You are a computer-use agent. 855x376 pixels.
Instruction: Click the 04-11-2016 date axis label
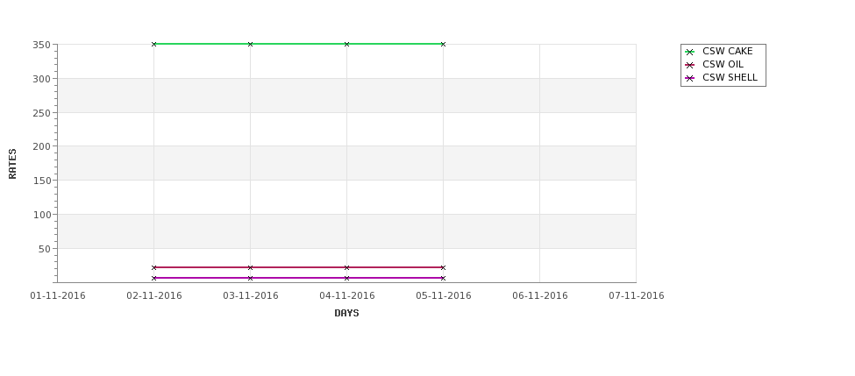(x=346, y=296)
